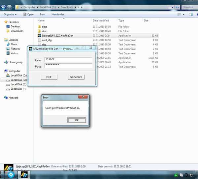The width and height of the screenshot is (198, 179).
Task: Open Local Disk (C:) in the sidebar
Action: [19, 75]
